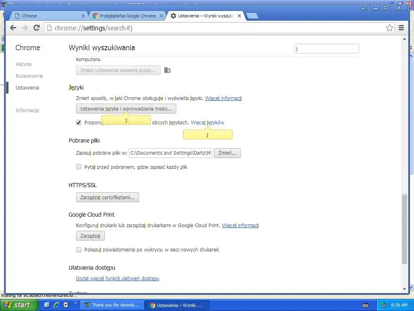Close the Ustawienia settings tab
The height and width of the screenshot is (311, 414).
coord(239,16)
